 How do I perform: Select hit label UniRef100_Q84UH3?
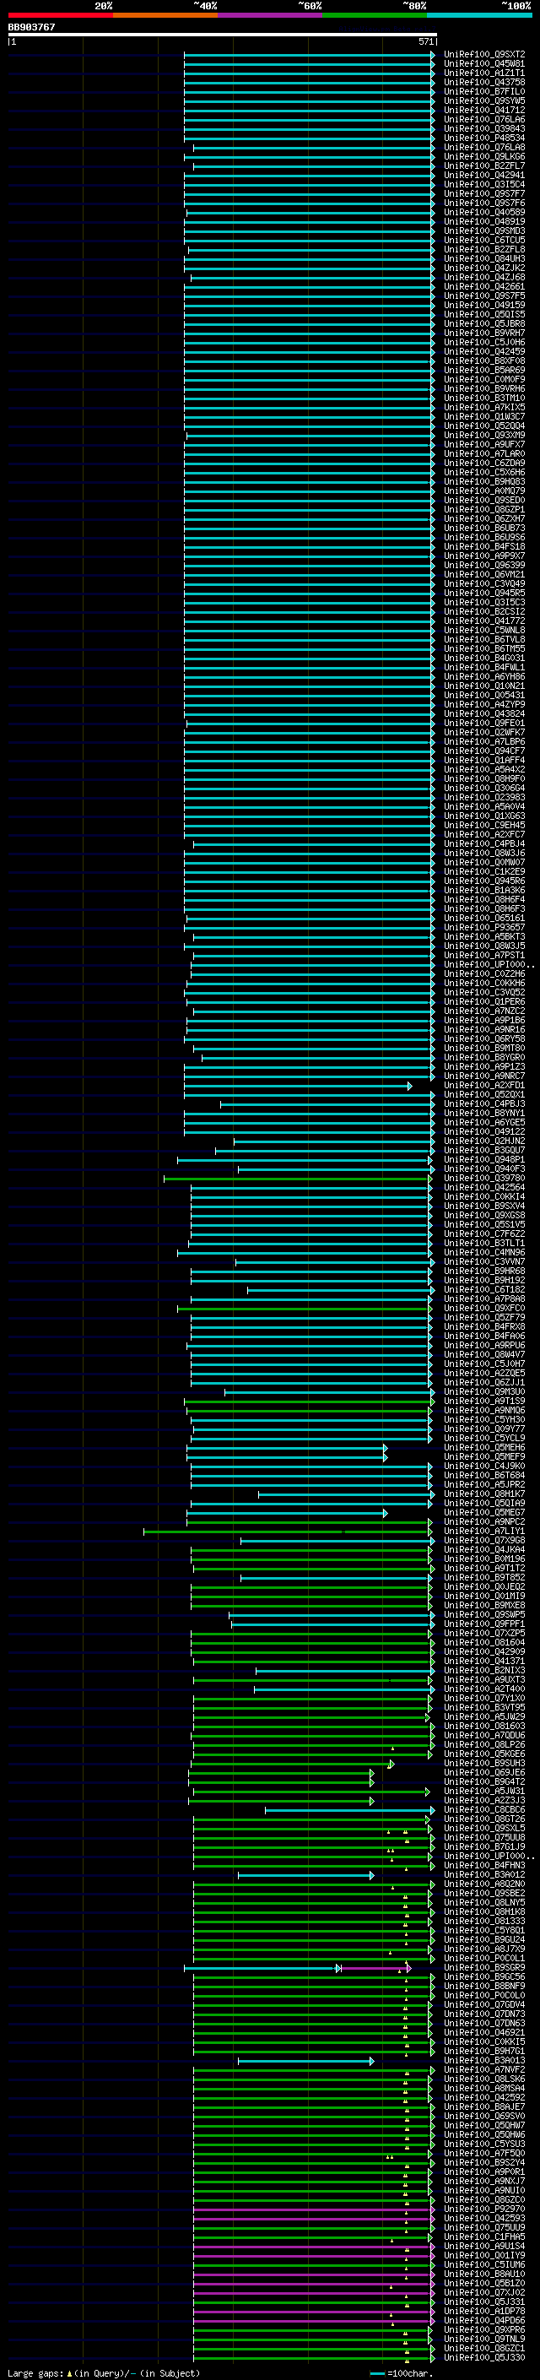[x=484, y=258]
